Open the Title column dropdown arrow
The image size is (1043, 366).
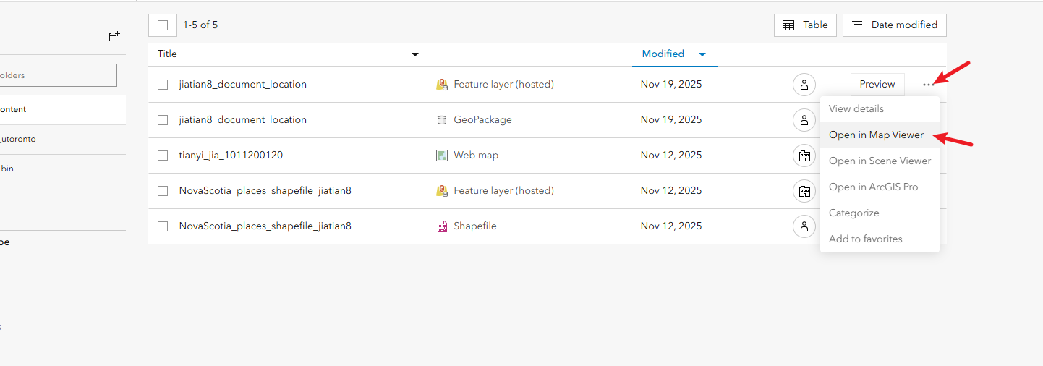[415, 54]
